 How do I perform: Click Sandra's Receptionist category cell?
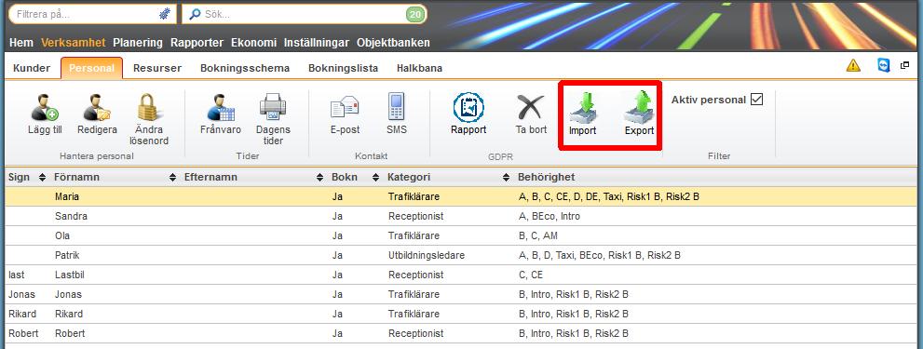click(415, 217)
